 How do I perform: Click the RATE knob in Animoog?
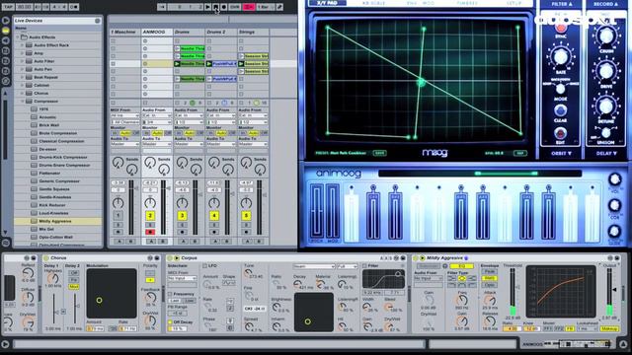coord(561,57)
